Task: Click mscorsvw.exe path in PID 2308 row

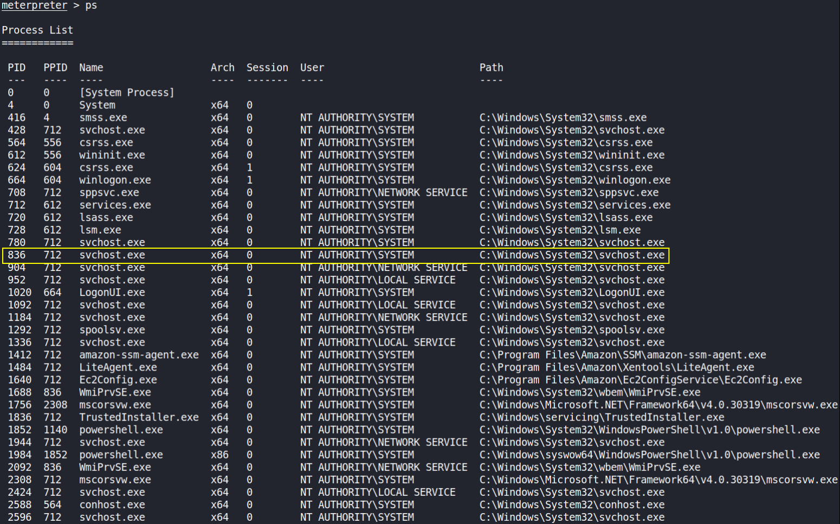Action: (x=658, y=480)
